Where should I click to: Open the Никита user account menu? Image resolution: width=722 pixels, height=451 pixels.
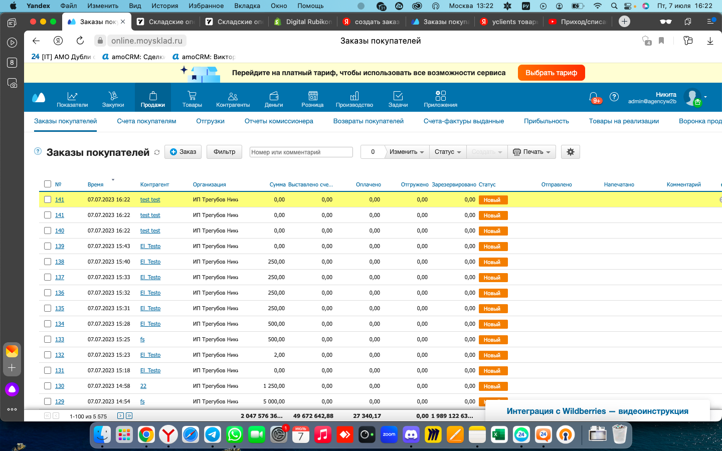pyautogui.click(x=668, y=97)
